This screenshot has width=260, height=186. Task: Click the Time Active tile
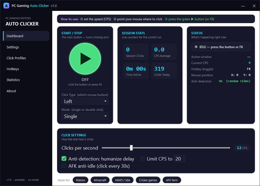(136, 71)
